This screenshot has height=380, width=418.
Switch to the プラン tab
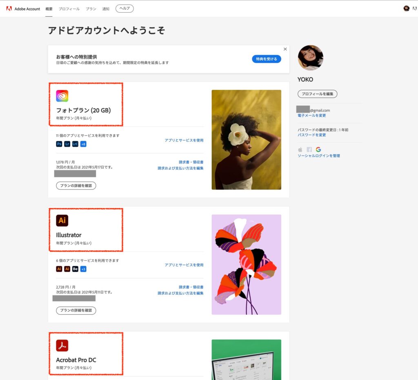pyautogui.click(x=91, y=9)
